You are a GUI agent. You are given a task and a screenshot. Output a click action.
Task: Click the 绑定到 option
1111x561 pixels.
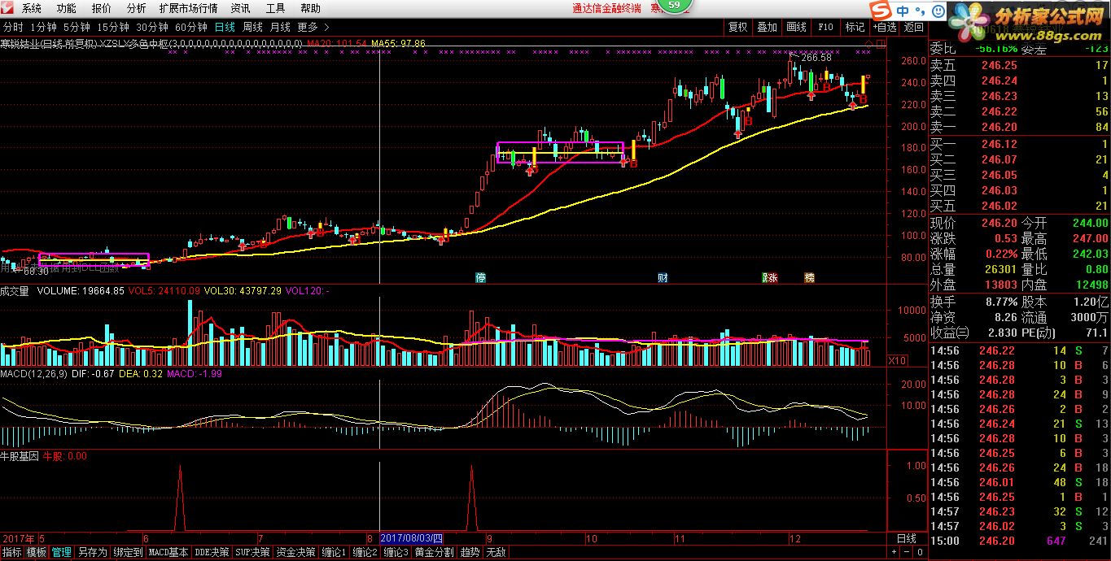(128, 552)
